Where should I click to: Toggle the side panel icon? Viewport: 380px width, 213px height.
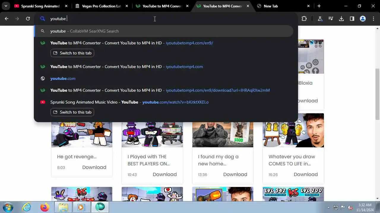352,19
